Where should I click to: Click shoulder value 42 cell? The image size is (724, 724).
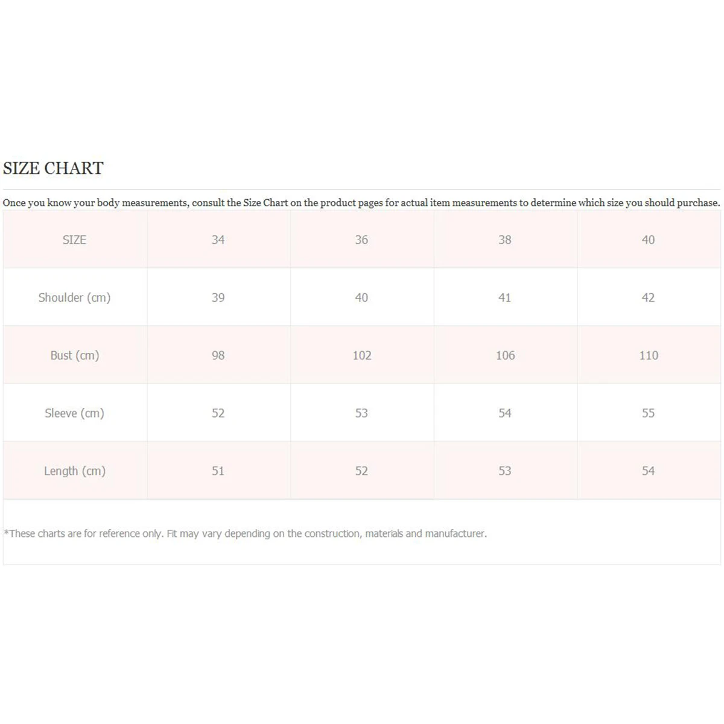coord(648,297)
